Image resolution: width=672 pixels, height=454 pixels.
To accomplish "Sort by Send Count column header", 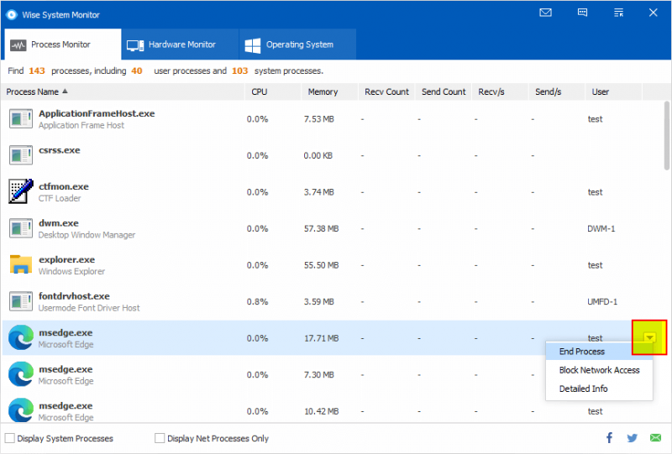I will point(444,91).
